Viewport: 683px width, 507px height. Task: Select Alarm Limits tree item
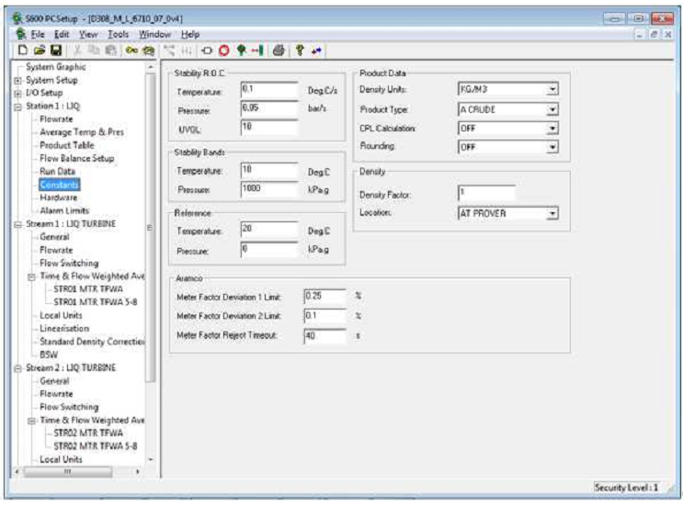click(x=64, y=210)
